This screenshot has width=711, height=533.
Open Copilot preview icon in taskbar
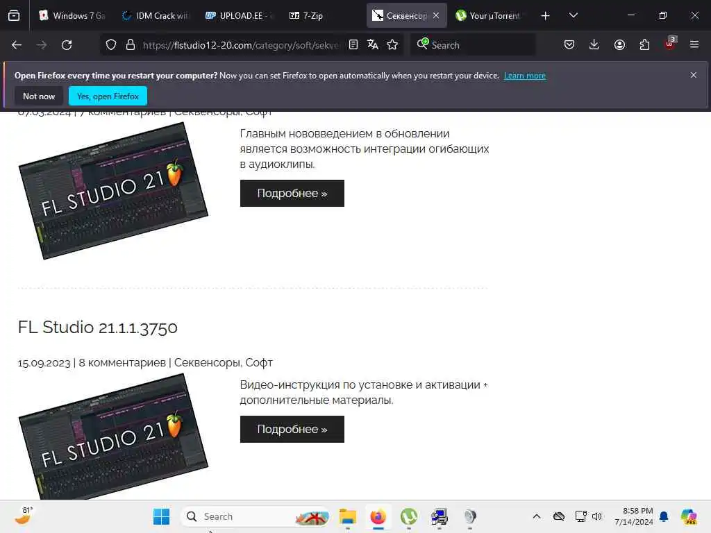point(689,516)
